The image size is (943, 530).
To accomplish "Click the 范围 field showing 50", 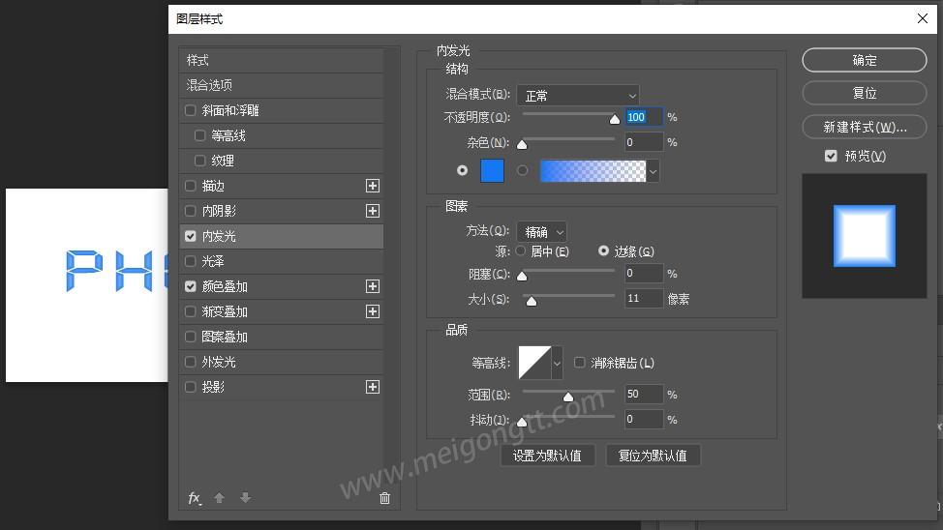I will coord(644,395).
